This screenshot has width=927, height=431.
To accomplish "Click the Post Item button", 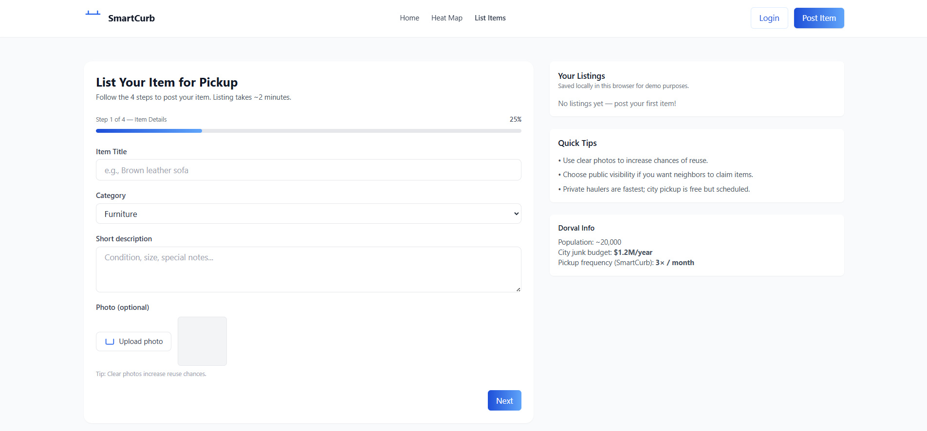I will pos(819,18).
